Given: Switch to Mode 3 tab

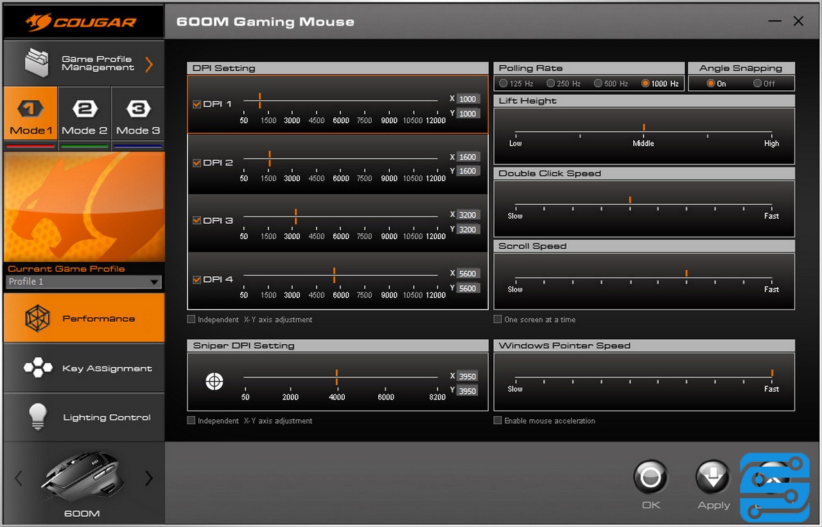Looking at the screenshot, I should [x=138, y=113].
